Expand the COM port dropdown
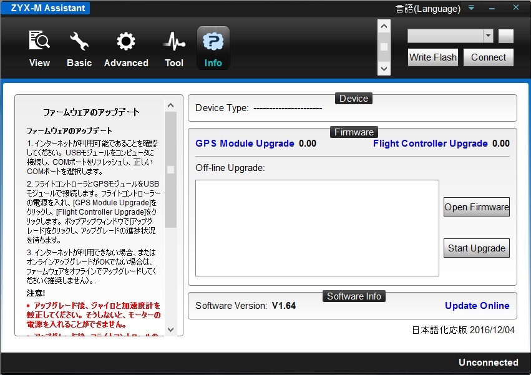The height and width of the screenshot is (375, 531). point(488,36)
